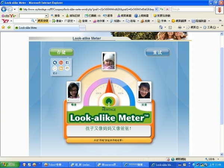This screenshot has width=224, height=168.
Task: Click the Home page icon
Action: pos(161,27)
